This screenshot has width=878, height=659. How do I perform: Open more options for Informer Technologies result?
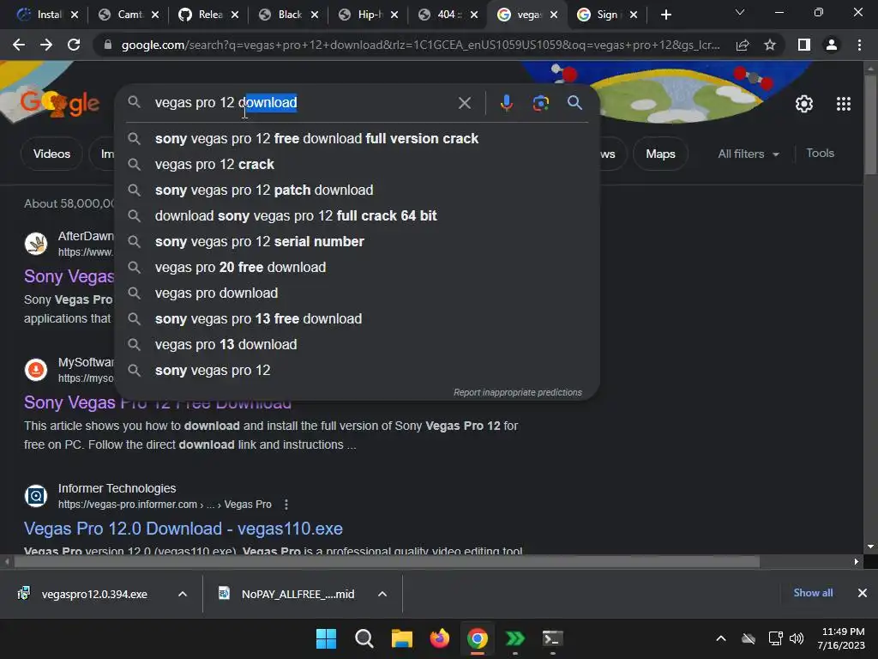(286, 505)
